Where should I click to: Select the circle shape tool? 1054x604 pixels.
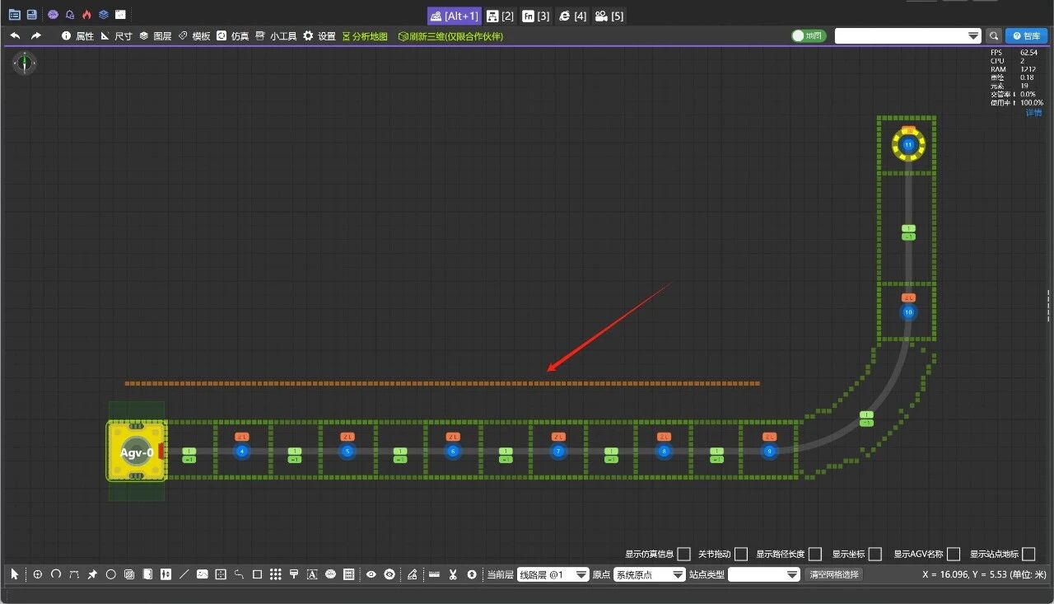coord(110,574)
